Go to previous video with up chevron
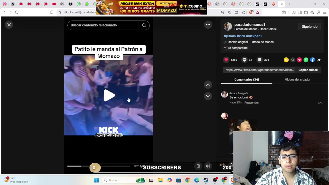The width and height of the screenshot is (329, 185). [x=208, y=85]
